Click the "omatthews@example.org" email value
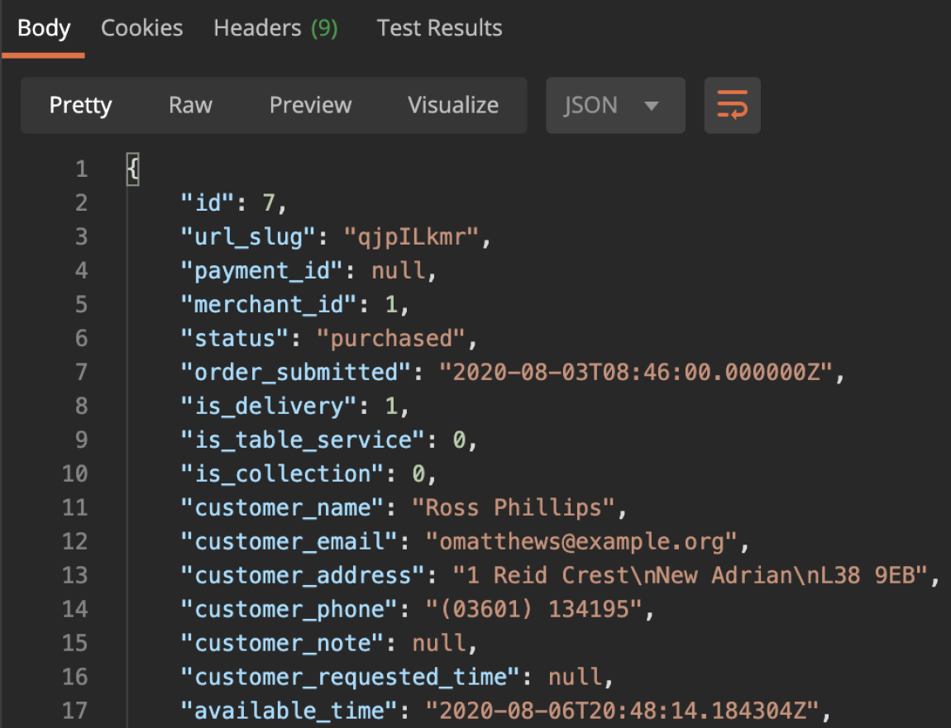This screenshot has height=728, width=951. [581, 542]
